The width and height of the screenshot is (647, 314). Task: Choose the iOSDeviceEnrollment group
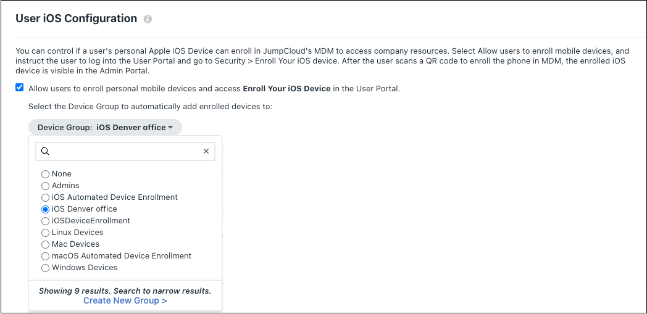pyautogui.click(x=45, y=221)
